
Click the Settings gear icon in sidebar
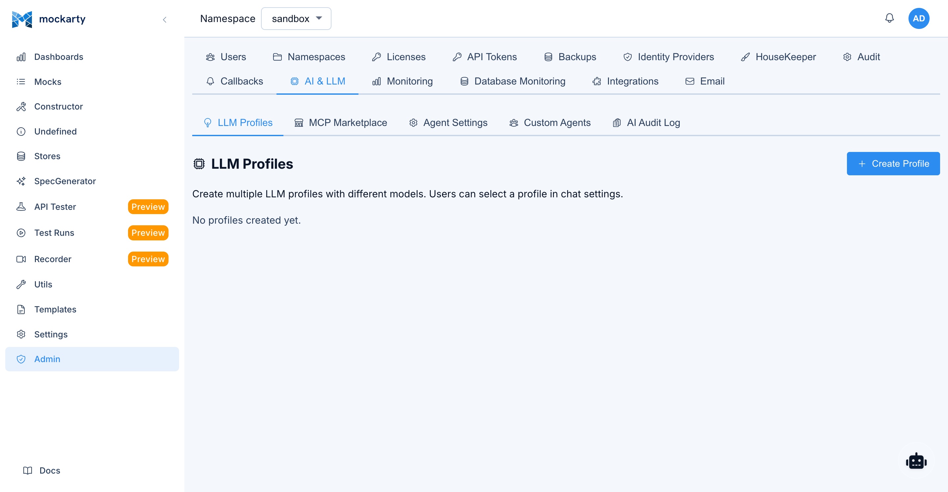pos(21,334)
